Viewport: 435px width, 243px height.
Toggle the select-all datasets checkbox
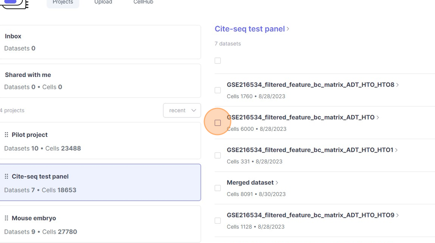(x=217, y=61)
